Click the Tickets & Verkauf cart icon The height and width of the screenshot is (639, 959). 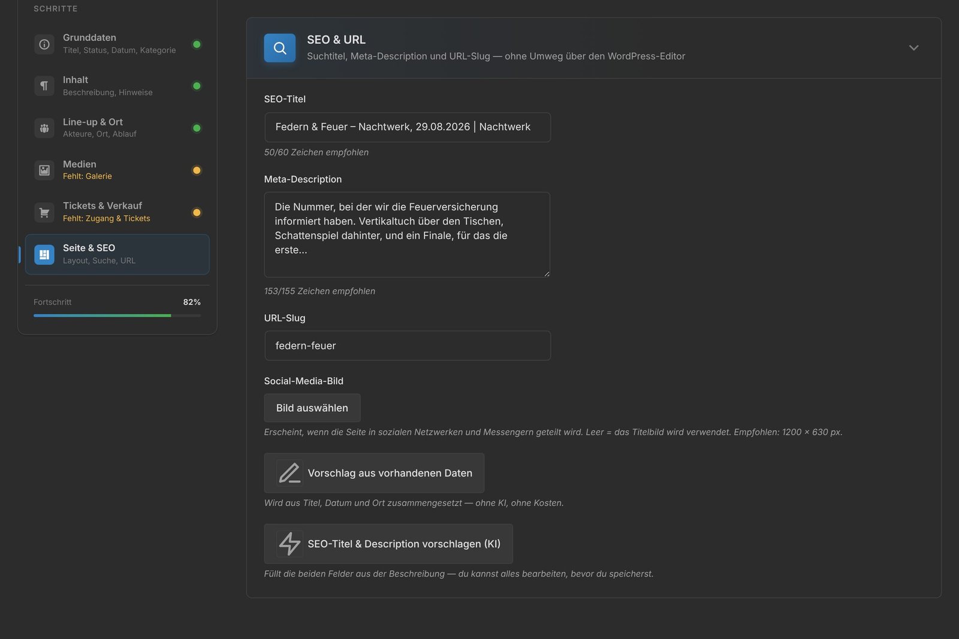(44, 212)
